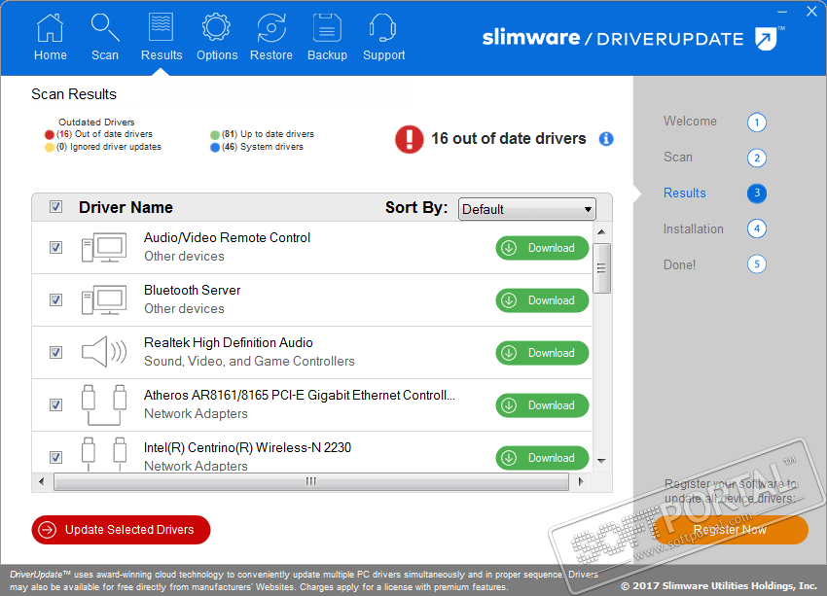Open the Backup tab label
827x596 pixels.
[327, 55]
